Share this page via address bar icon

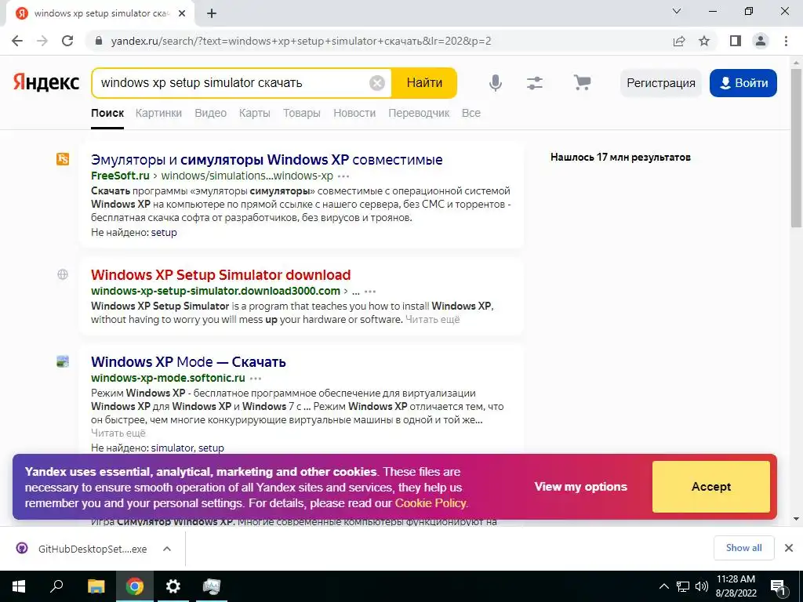(x=679, y=41)
